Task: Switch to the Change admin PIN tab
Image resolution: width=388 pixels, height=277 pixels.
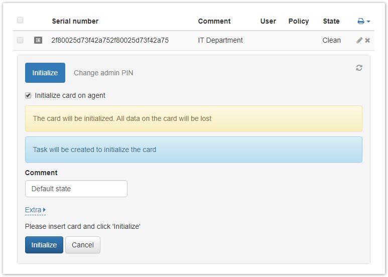Action: coord(103,73)
